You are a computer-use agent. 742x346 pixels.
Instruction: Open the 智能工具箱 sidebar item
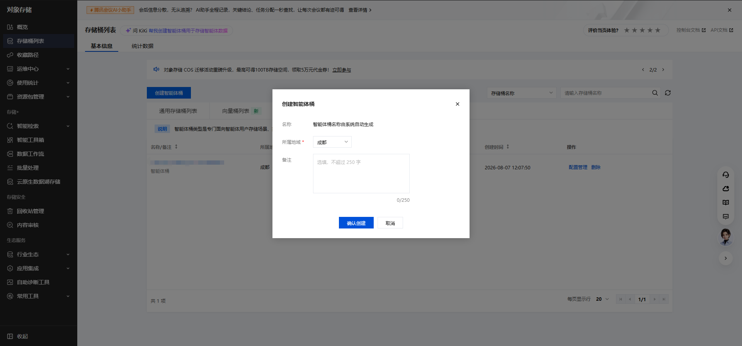(39, 140)
